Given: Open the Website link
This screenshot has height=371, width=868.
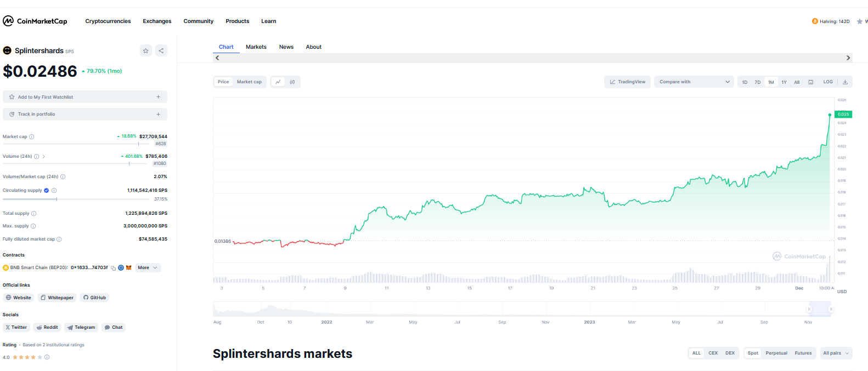Looking at the screenshot, I should (19, 298).
